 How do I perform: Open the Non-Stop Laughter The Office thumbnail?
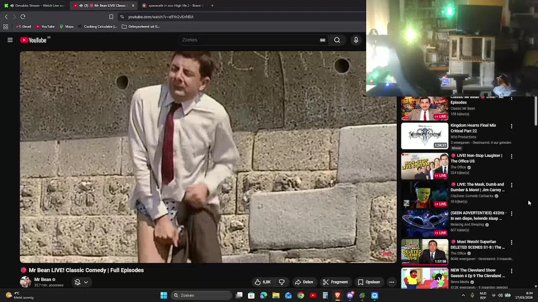pyautogui.click(x=425, y=166)
